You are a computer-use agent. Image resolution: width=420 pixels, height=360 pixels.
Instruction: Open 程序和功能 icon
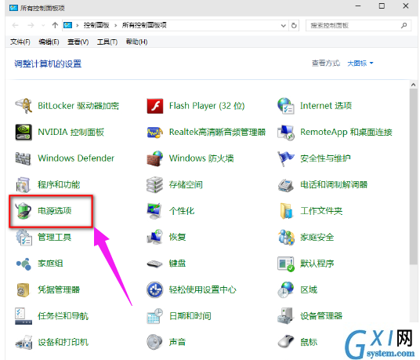tap(23, 184)
